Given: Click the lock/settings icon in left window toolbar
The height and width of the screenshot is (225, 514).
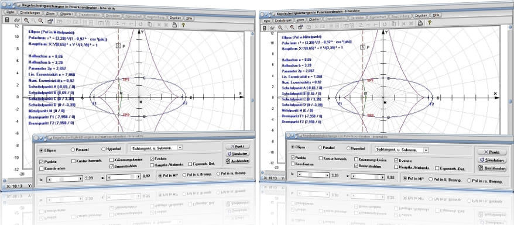Looking at the screenshot, I should point(50,21).
